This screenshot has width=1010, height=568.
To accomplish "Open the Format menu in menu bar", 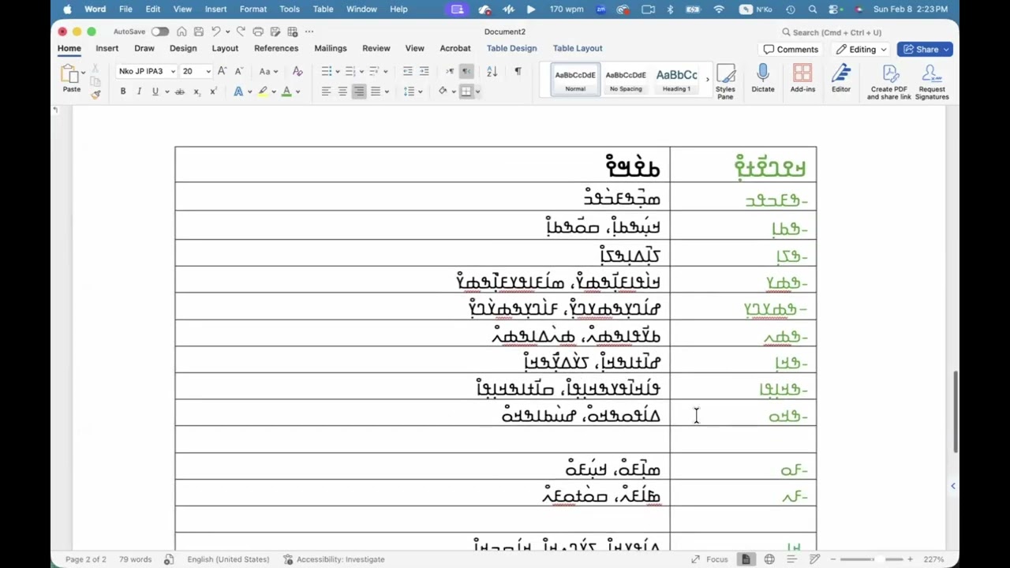I will coord(252,9).
